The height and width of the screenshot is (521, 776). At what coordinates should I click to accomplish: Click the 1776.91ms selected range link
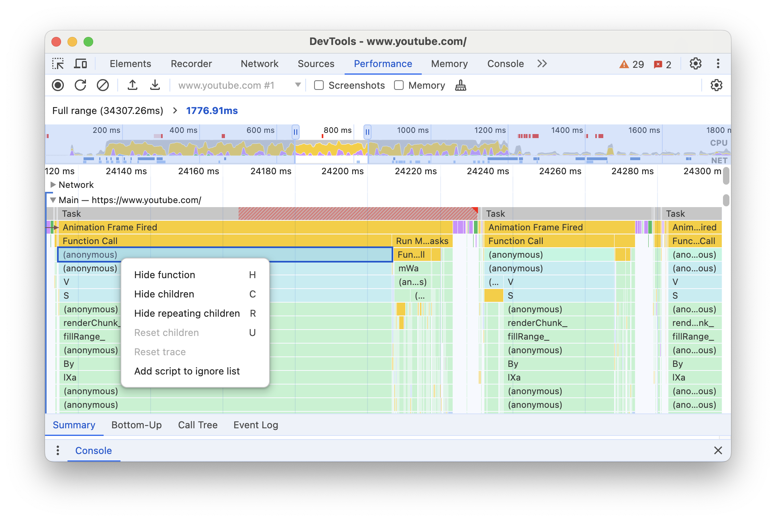(x=213, y=110)
